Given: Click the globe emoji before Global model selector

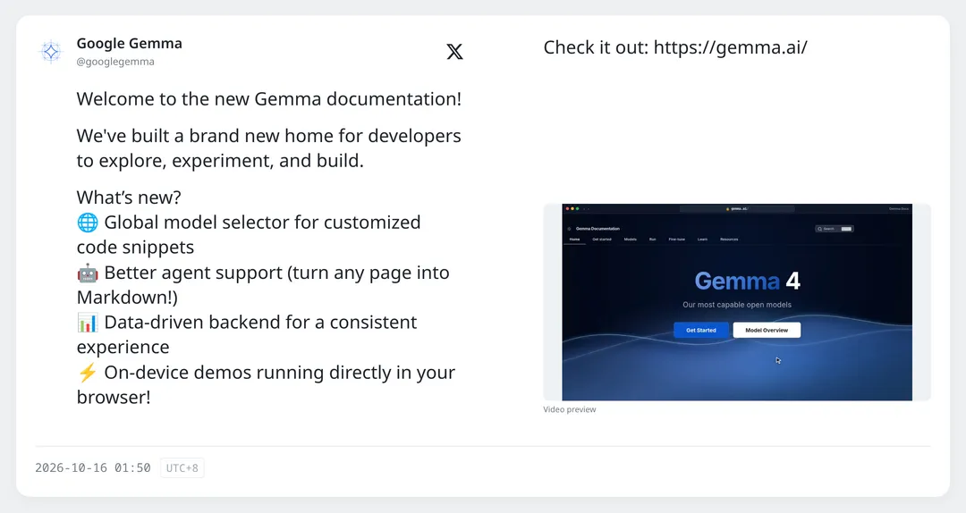Looking at the screenshot, I should [88, 223].
